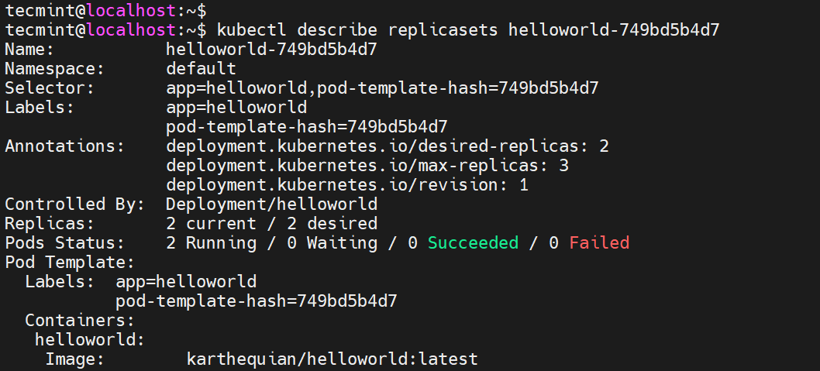Click the karthequian/helloworld:latest image name

(x=332, y=359)
